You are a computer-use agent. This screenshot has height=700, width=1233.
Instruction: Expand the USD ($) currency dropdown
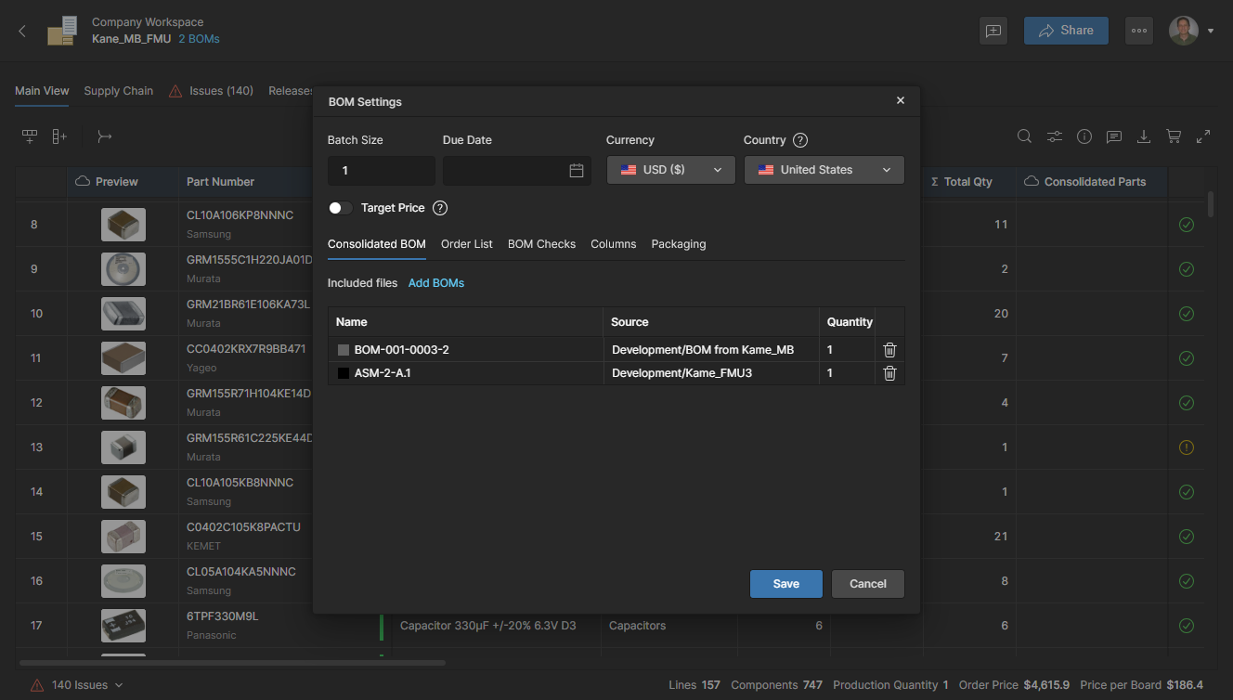[670, 170]
